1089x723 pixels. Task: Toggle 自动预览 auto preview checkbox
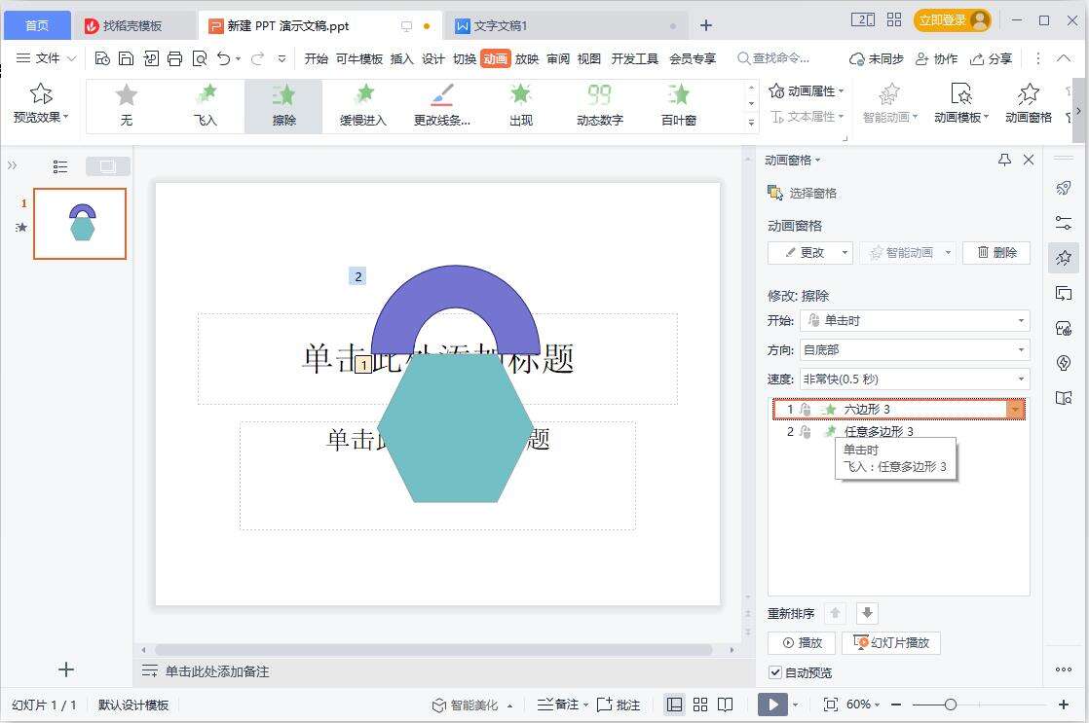[775, 672]
